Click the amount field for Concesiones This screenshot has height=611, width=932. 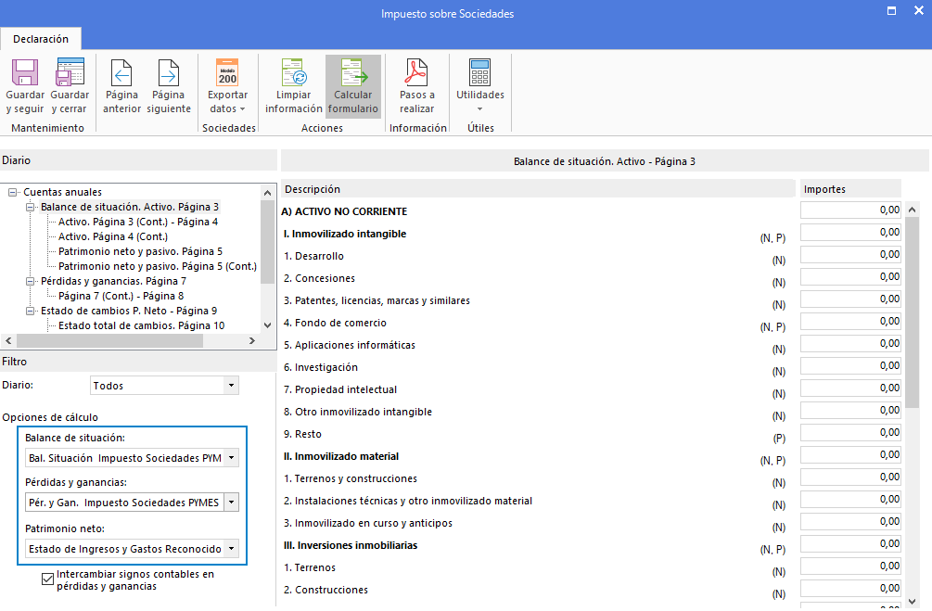click(x=850, y=276)
